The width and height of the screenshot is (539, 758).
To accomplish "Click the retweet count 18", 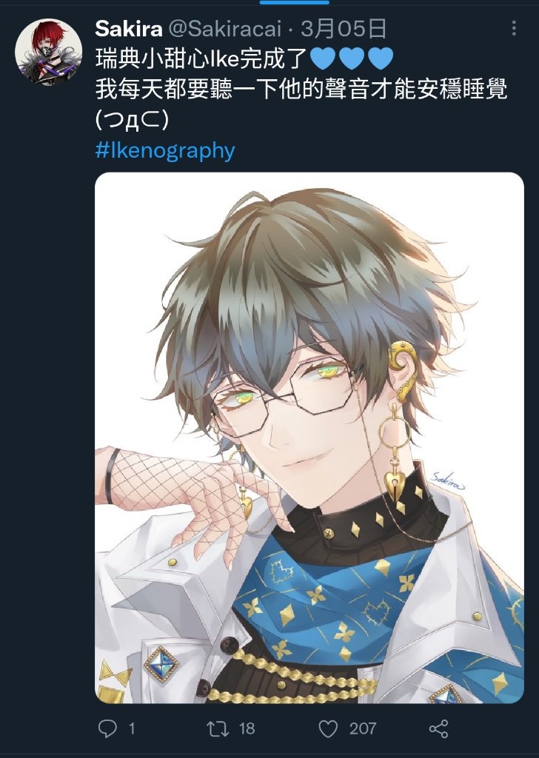I will click(247, 728).
